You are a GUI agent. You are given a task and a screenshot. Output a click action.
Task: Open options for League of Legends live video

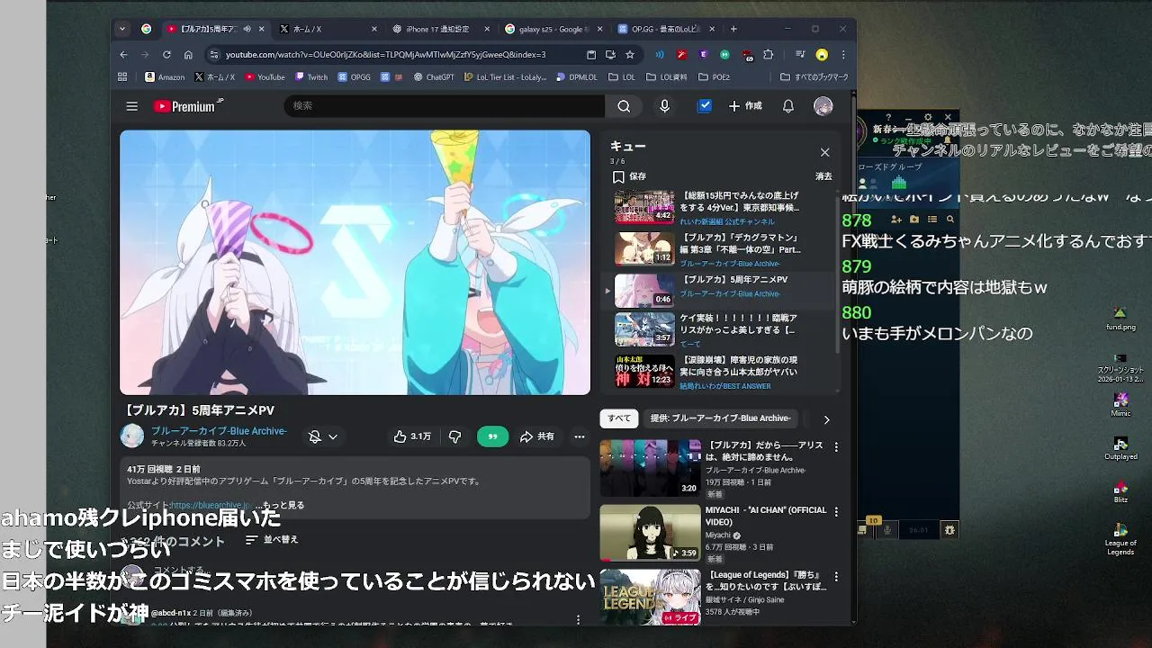pyautogui.click(x=836, y=577)
